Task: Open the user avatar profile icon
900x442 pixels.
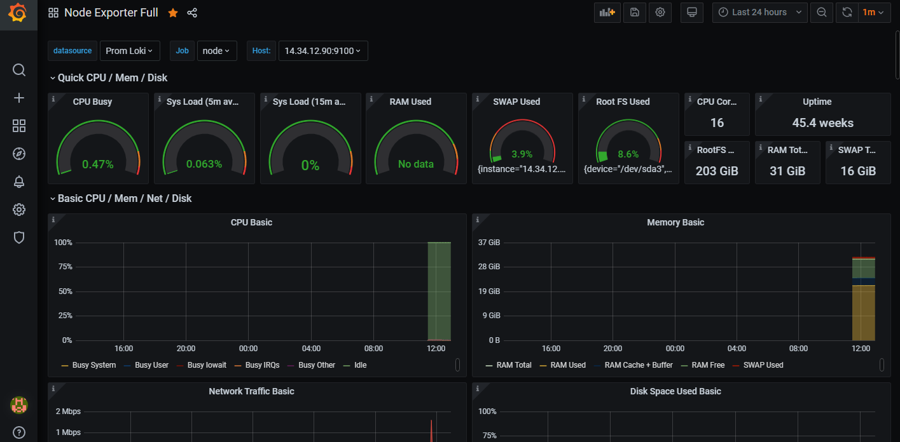Action: 19,405
